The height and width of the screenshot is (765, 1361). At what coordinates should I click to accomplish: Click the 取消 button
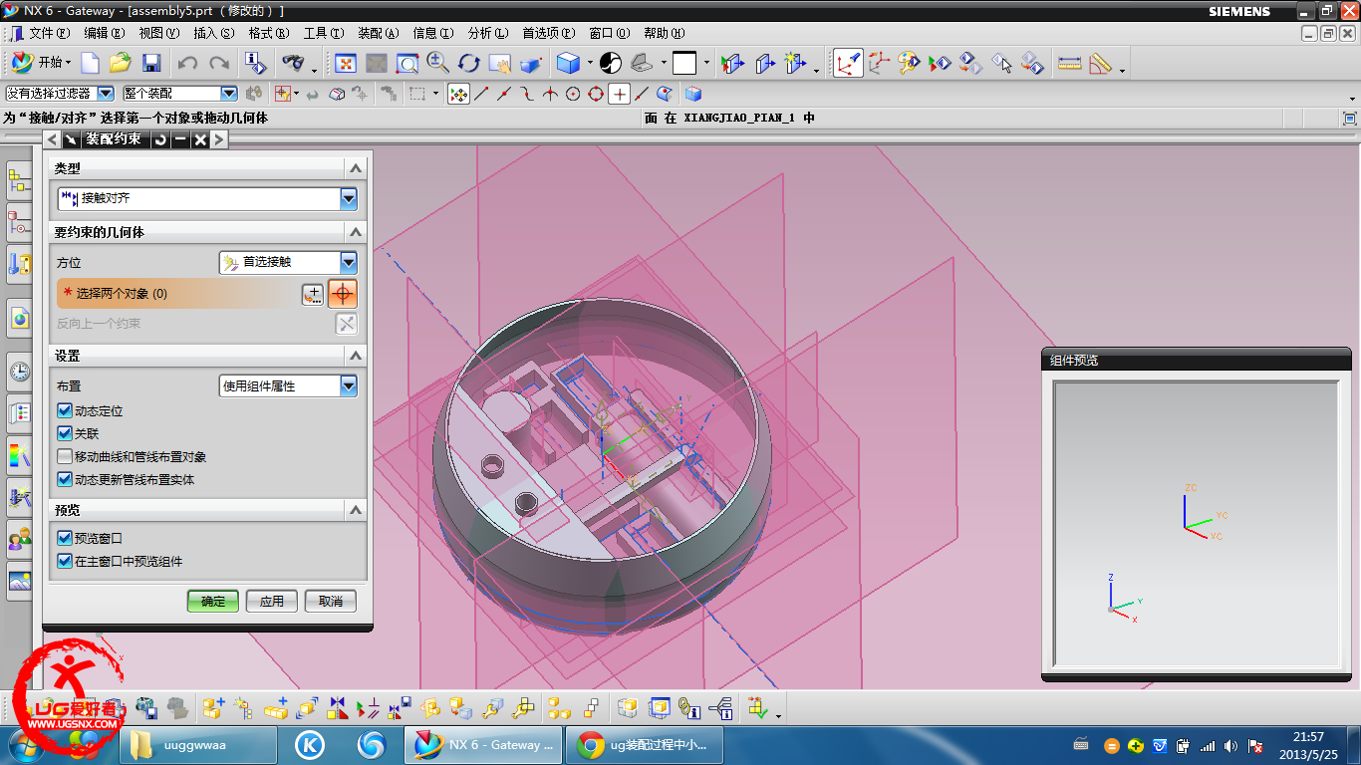(x=331, y=602)
